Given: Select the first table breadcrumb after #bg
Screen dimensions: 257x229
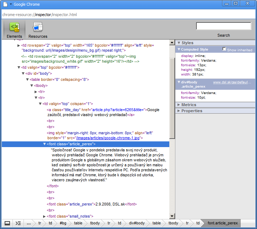Looking at the screenshot, I should pyautogui.click(x=78, y=223).
